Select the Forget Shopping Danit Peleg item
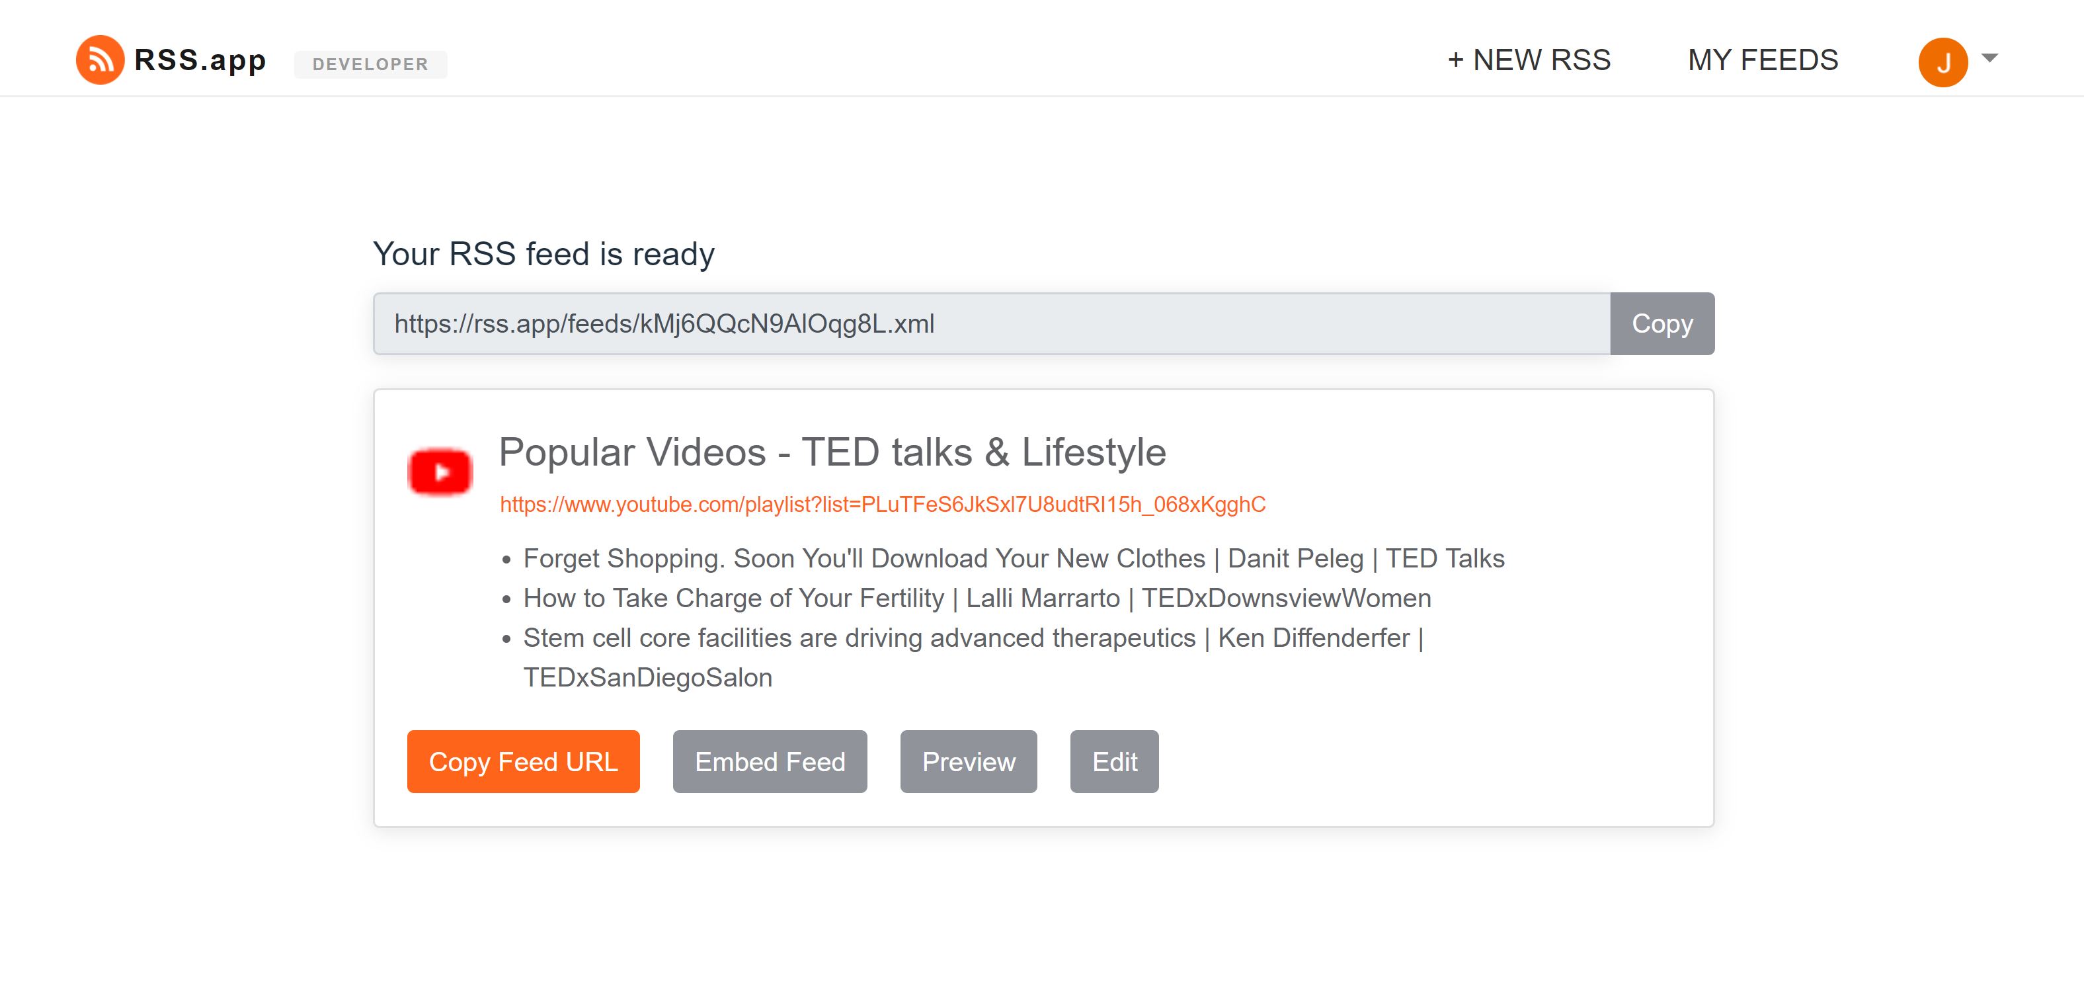The image size is (2084, 1000). point(1013,558)
